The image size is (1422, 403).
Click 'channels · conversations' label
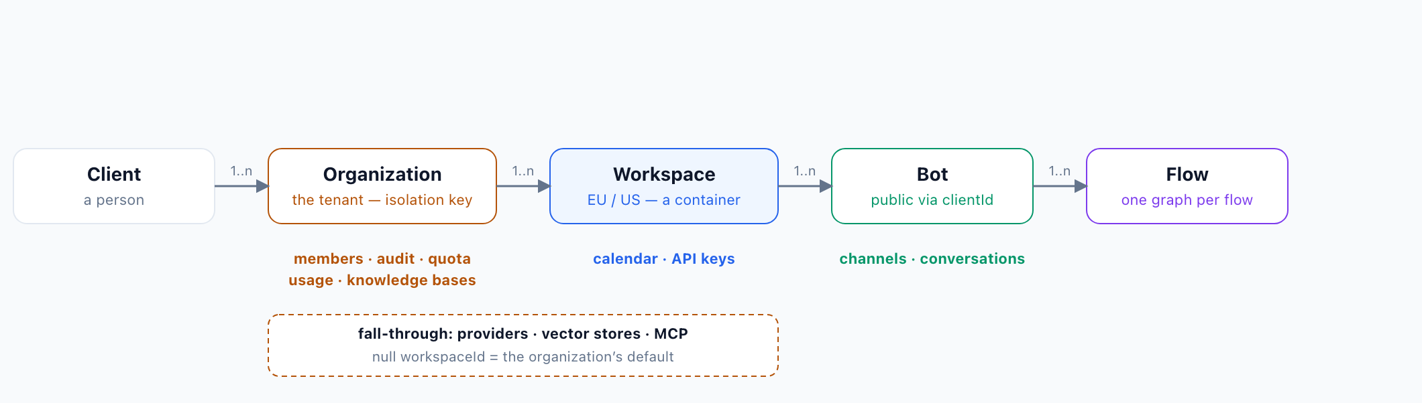pos(932,259)
